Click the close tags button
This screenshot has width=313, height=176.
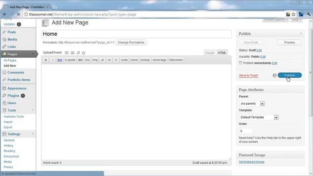159,60
